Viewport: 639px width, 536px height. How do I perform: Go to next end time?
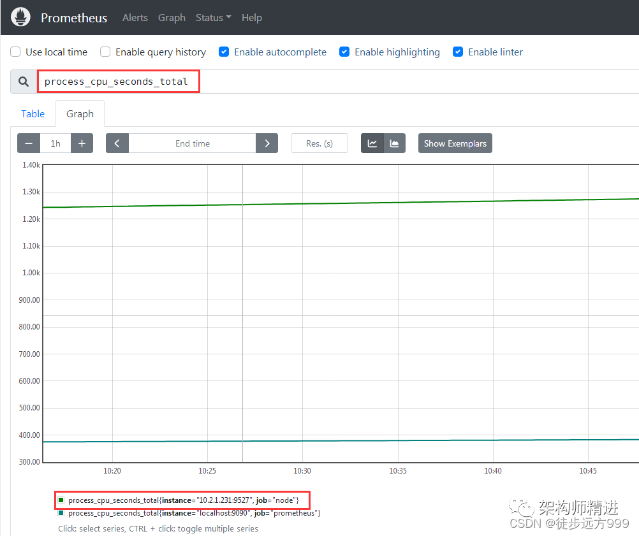(x=267, y=143)
